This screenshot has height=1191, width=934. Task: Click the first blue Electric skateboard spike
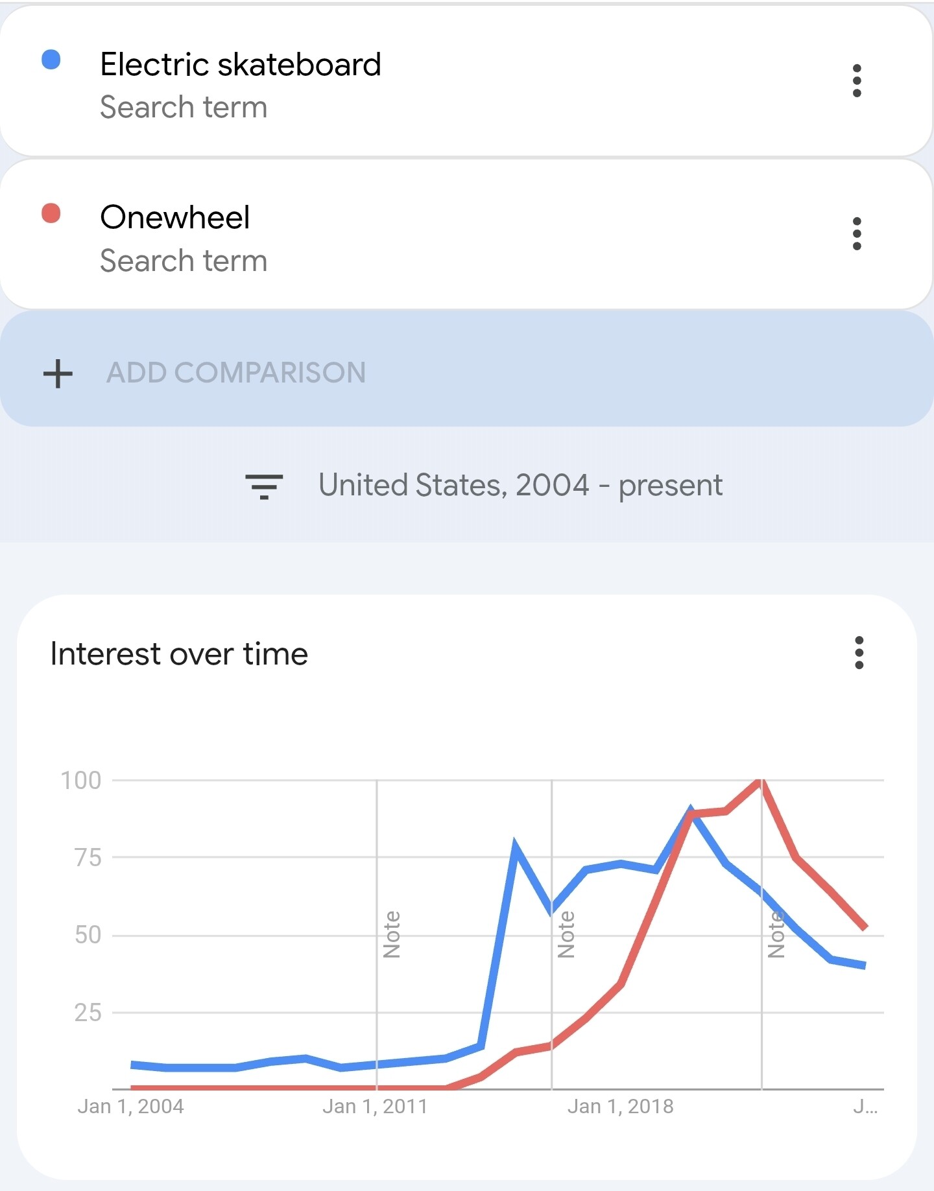[515, 845]
